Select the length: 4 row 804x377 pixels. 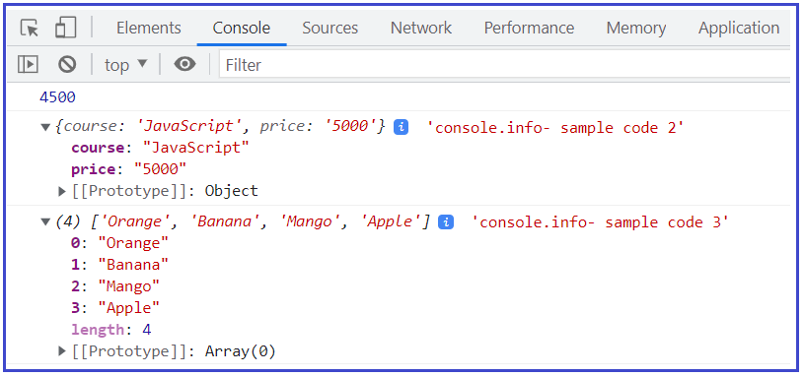tap(111, 330)
